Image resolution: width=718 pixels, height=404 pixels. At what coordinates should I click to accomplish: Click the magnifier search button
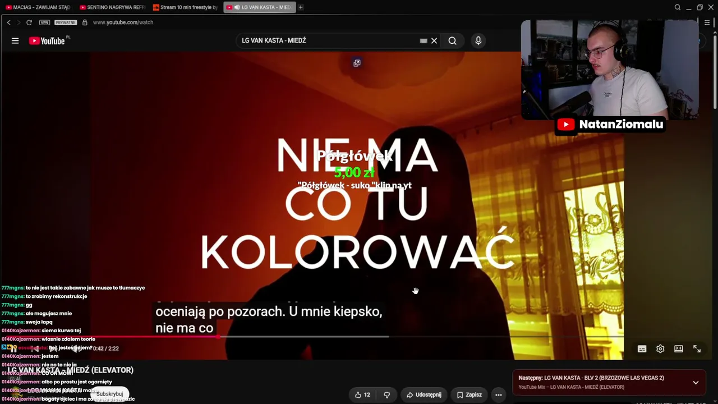pos(452,40)
